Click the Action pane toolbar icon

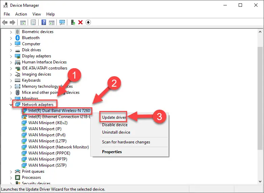(52, 22)
